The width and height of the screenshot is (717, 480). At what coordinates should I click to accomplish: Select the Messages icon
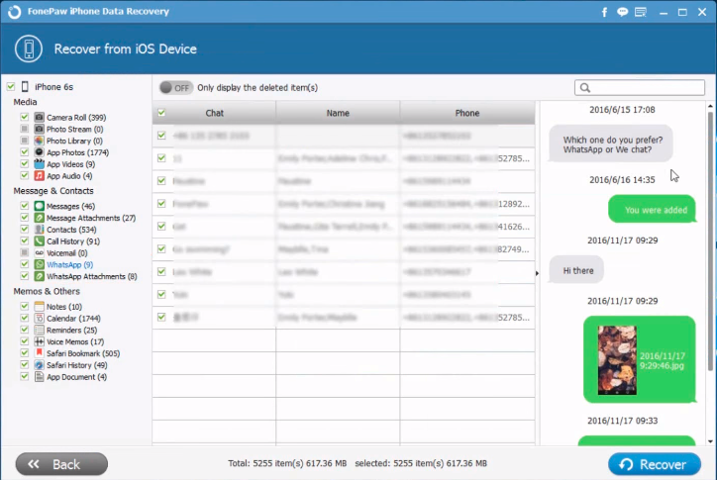coord(40,206)
